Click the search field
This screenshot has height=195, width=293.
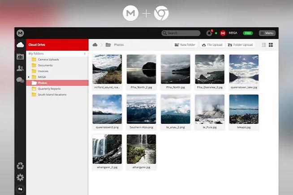coord(181,33)
